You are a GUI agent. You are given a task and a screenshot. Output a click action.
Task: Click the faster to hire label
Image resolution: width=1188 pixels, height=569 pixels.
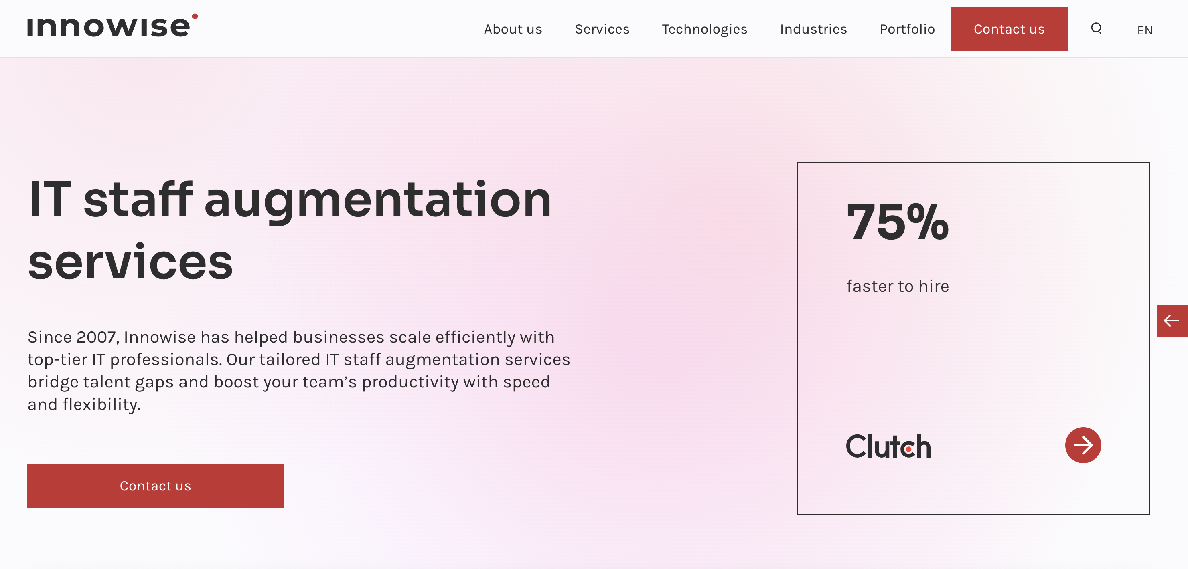pos(898,286)
